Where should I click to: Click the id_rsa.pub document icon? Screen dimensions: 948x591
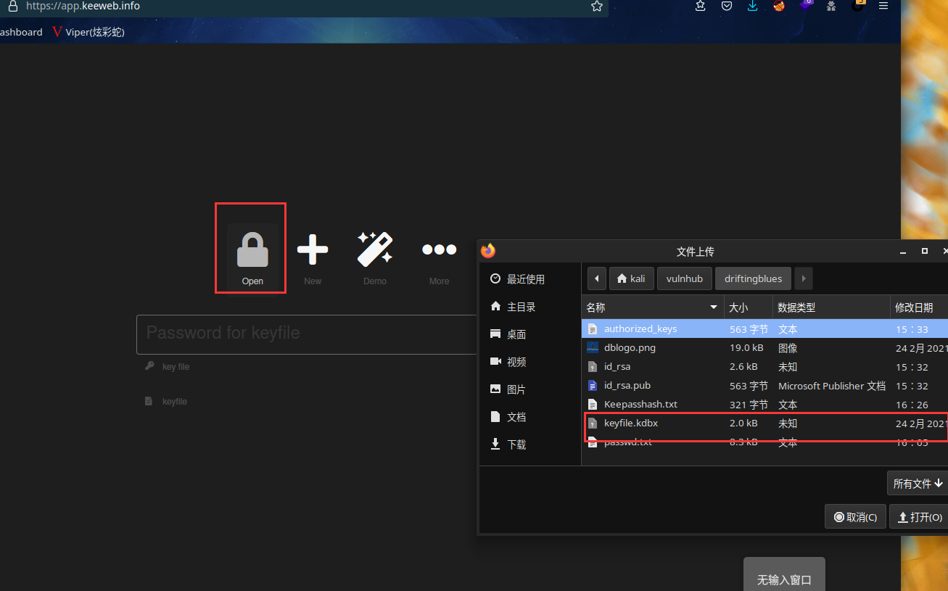(593, 385)
